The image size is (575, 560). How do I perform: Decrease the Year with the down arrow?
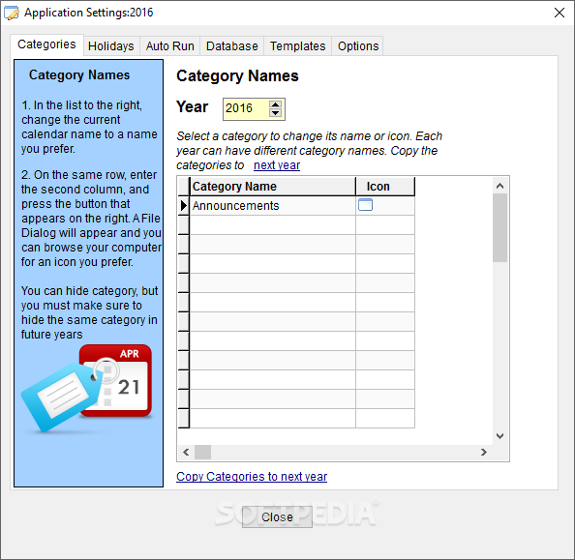tap(275, 113)
